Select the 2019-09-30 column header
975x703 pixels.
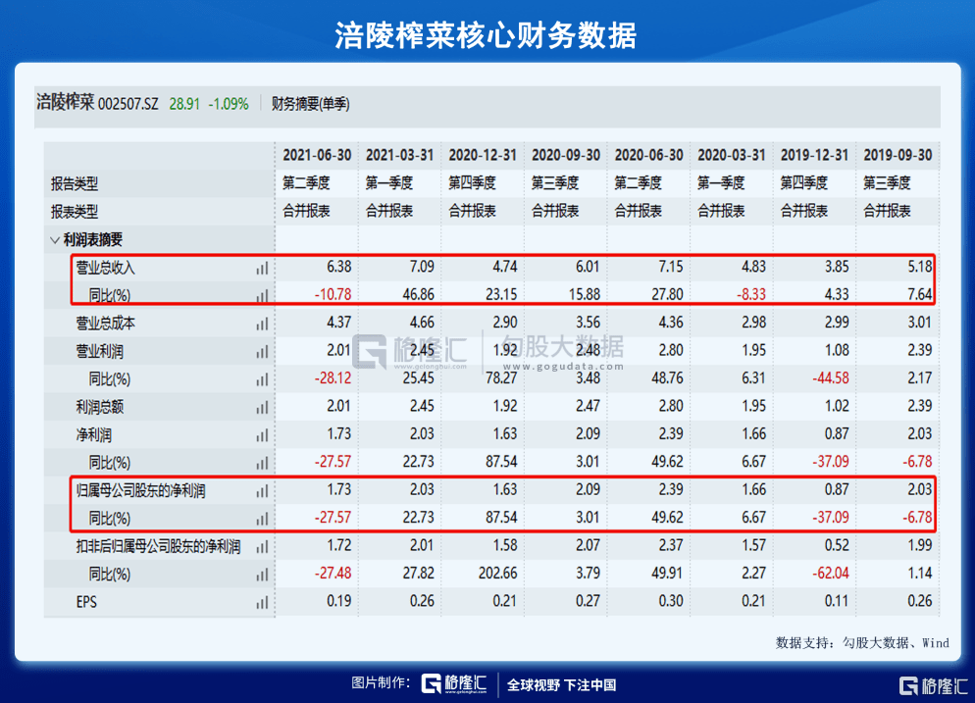click(898, 155)
